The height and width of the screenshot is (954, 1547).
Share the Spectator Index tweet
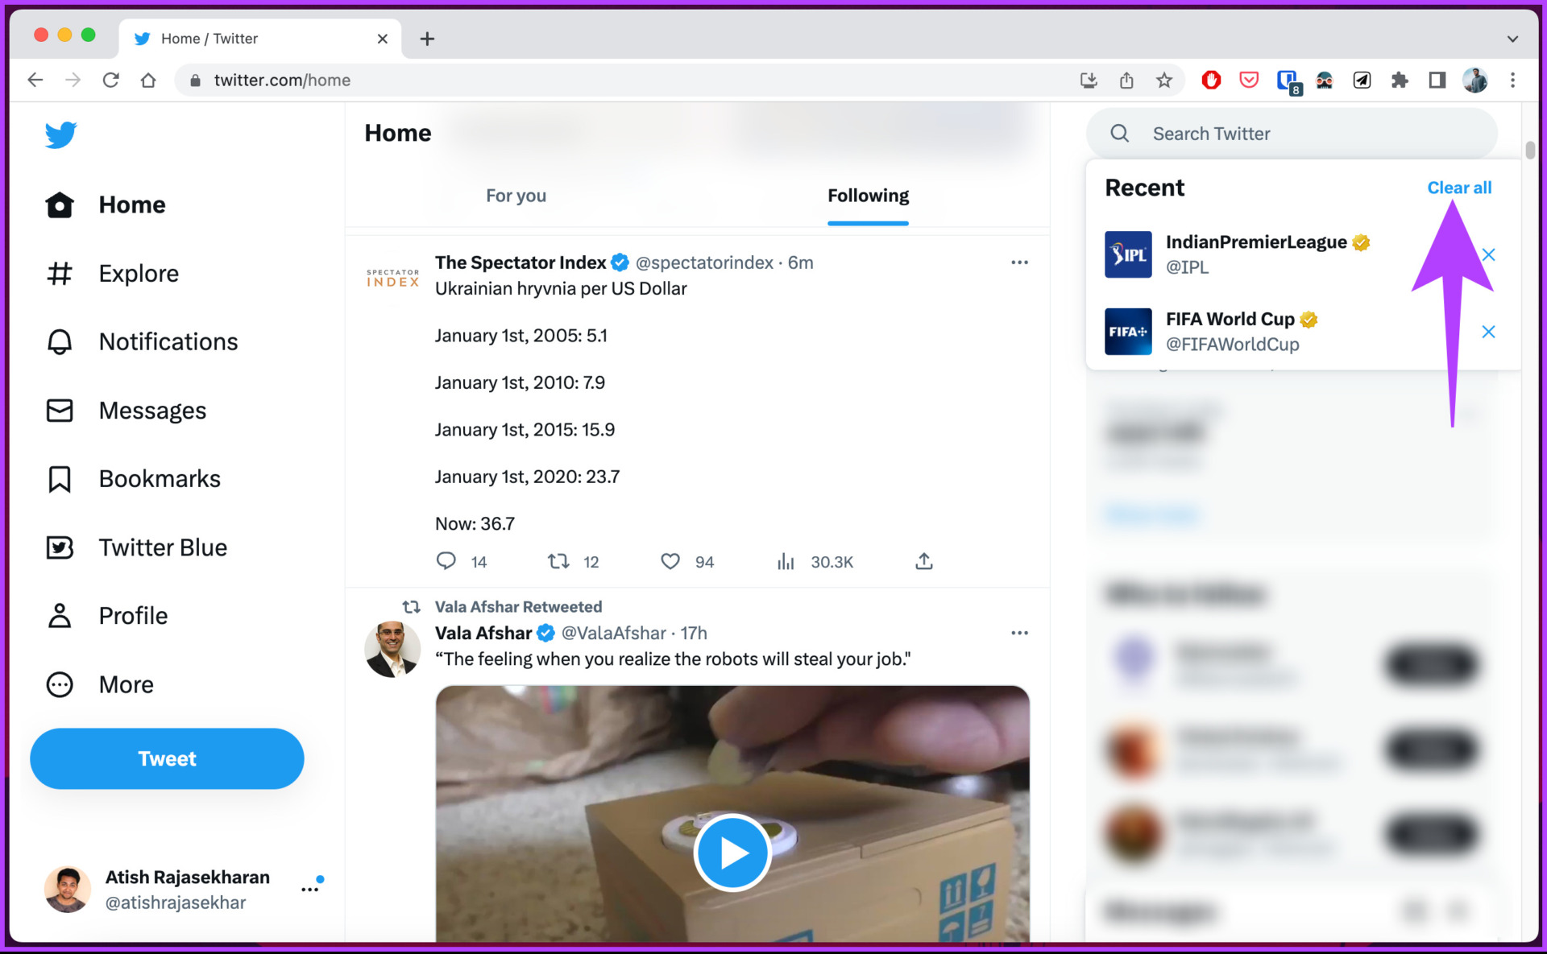click(924, 561)
